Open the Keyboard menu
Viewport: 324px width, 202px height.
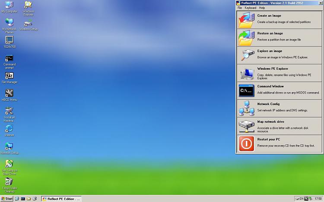[250, 8]
